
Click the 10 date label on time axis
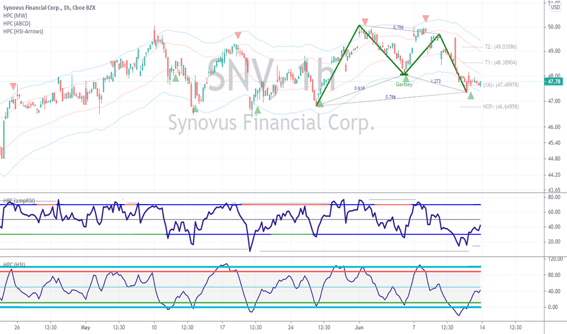(x=154, y=328)
